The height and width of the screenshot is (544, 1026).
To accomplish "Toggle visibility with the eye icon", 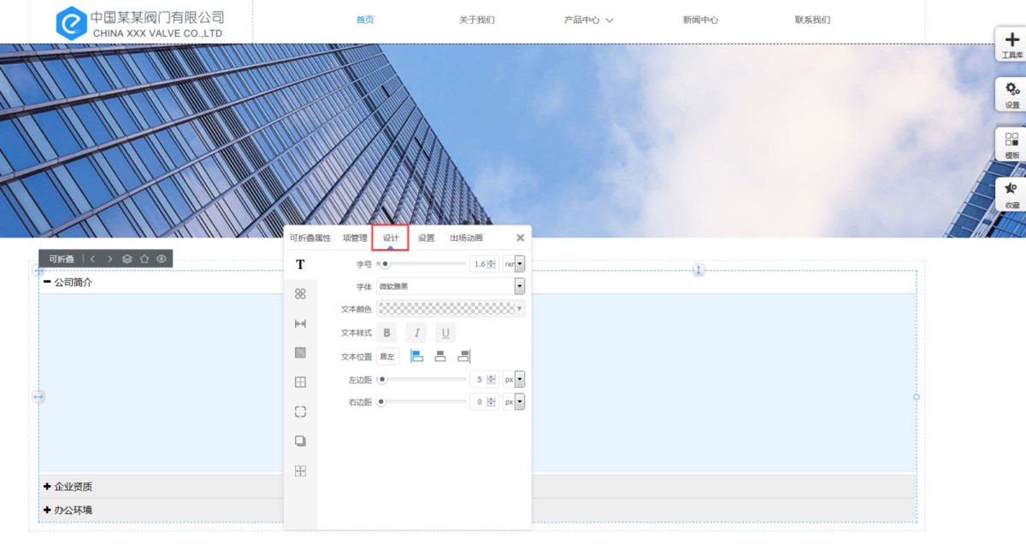I will coord(161,259).
